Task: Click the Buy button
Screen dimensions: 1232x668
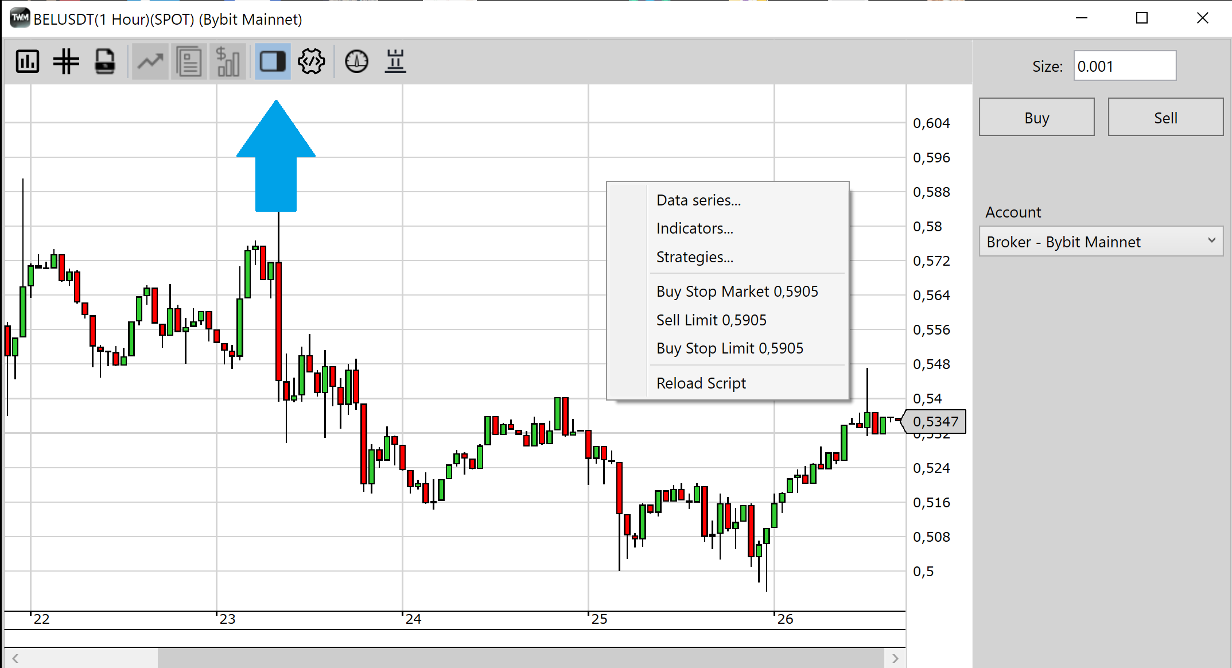Action: point(1036,117)
